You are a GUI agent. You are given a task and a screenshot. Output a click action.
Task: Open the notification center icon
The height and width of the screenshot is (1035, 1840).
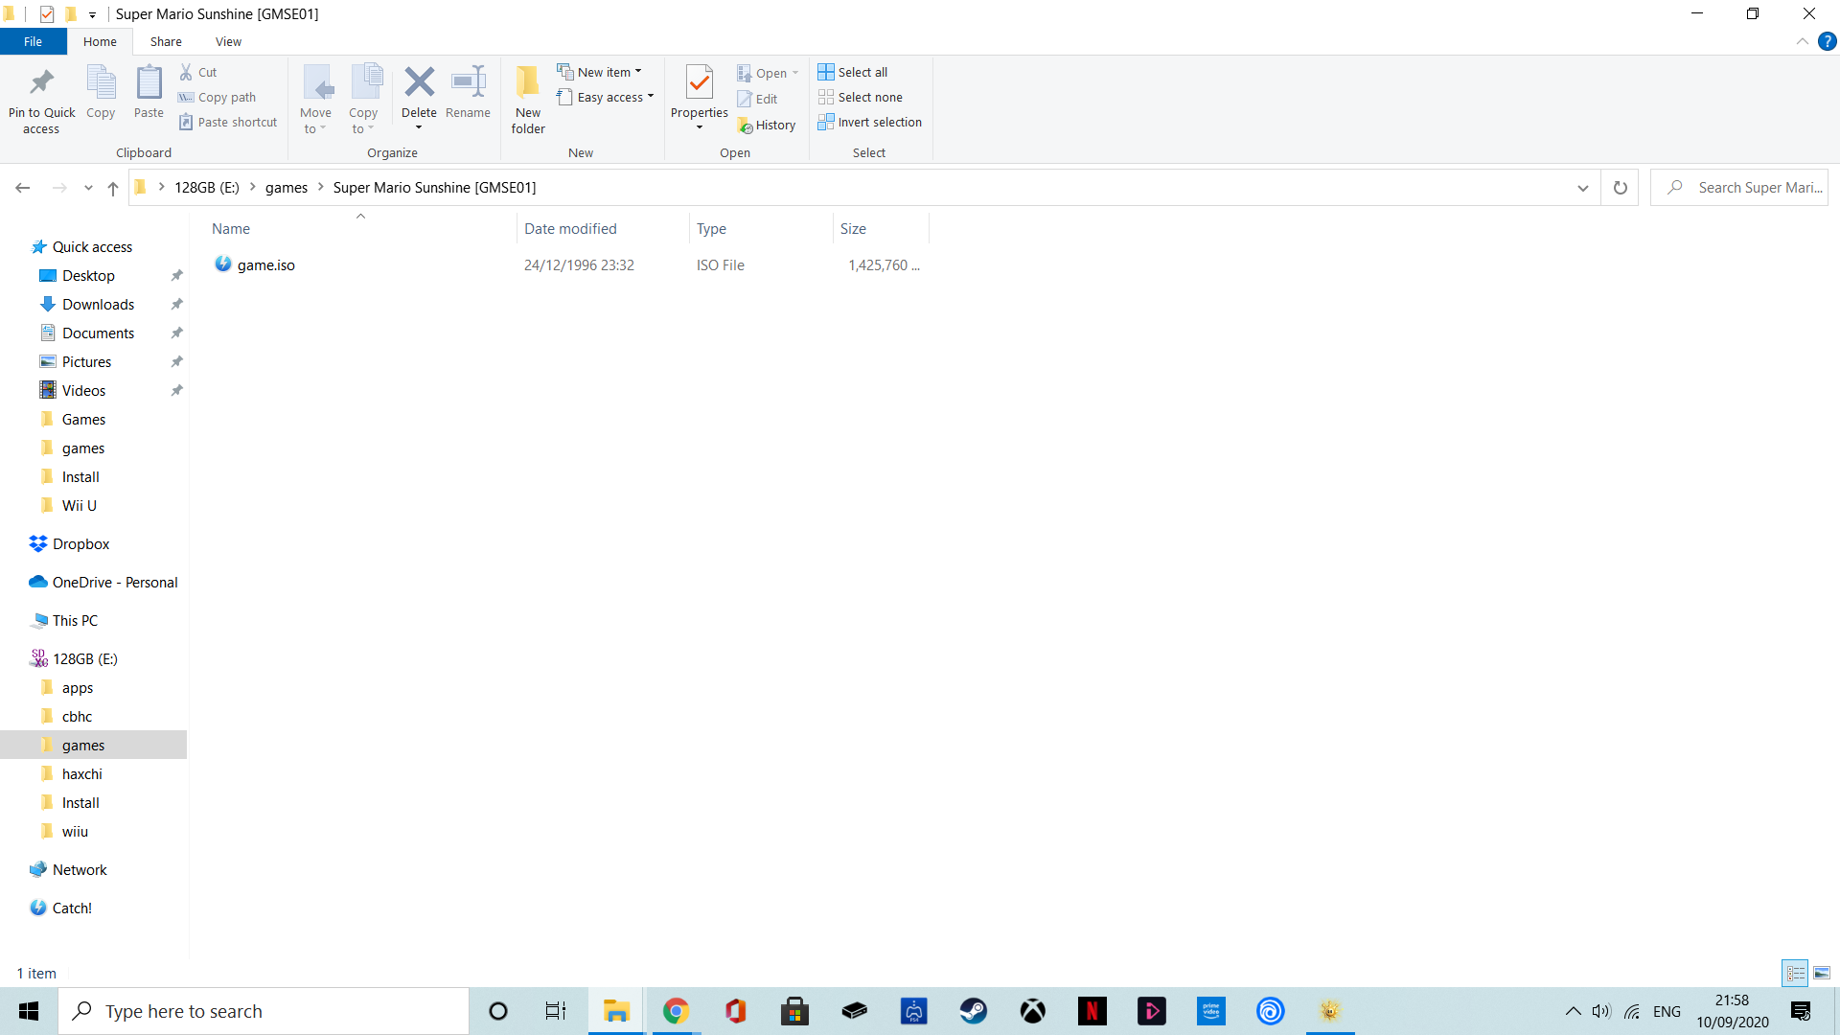point(1801,1011)
